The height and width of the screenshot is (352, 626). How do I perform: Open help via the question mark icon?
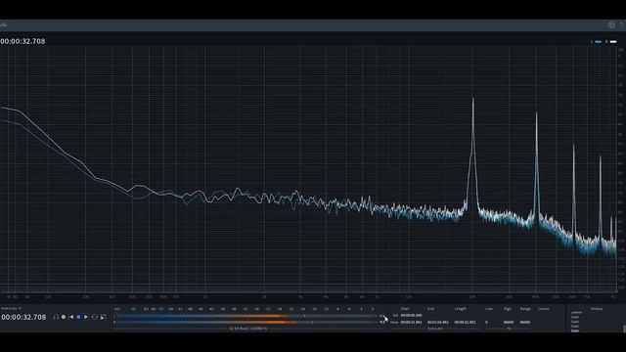point(622,25)
